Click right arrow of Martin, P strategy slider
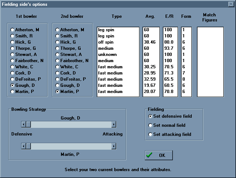This screenshot has height=178, width=236. pos(114,146)
